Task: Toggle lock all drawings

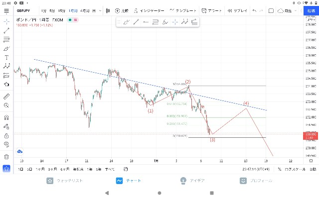Action: (6, 136)
